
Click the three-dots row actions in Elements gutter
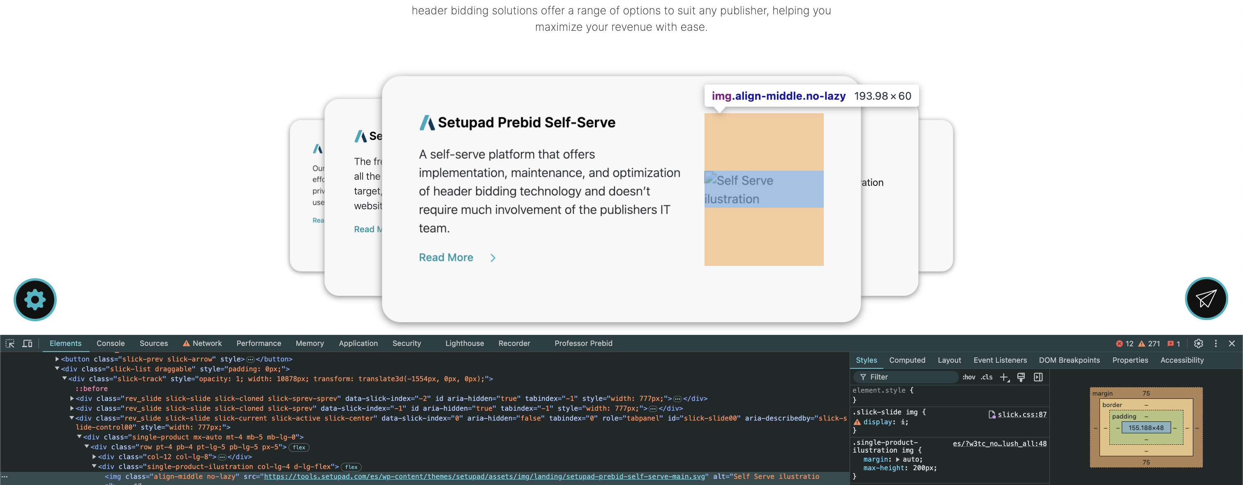tap(5, 476)
